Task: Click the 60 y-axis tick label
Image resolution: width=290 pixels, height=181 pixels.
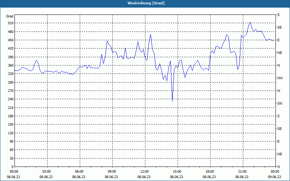Action: [x=11, y=150]
